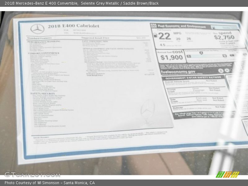Viewport: 248px width, 186px height.
Task: Click 'PERFORMANCE/HANDLING' section title
Action: pyautogui.click(x=44, y=42)
